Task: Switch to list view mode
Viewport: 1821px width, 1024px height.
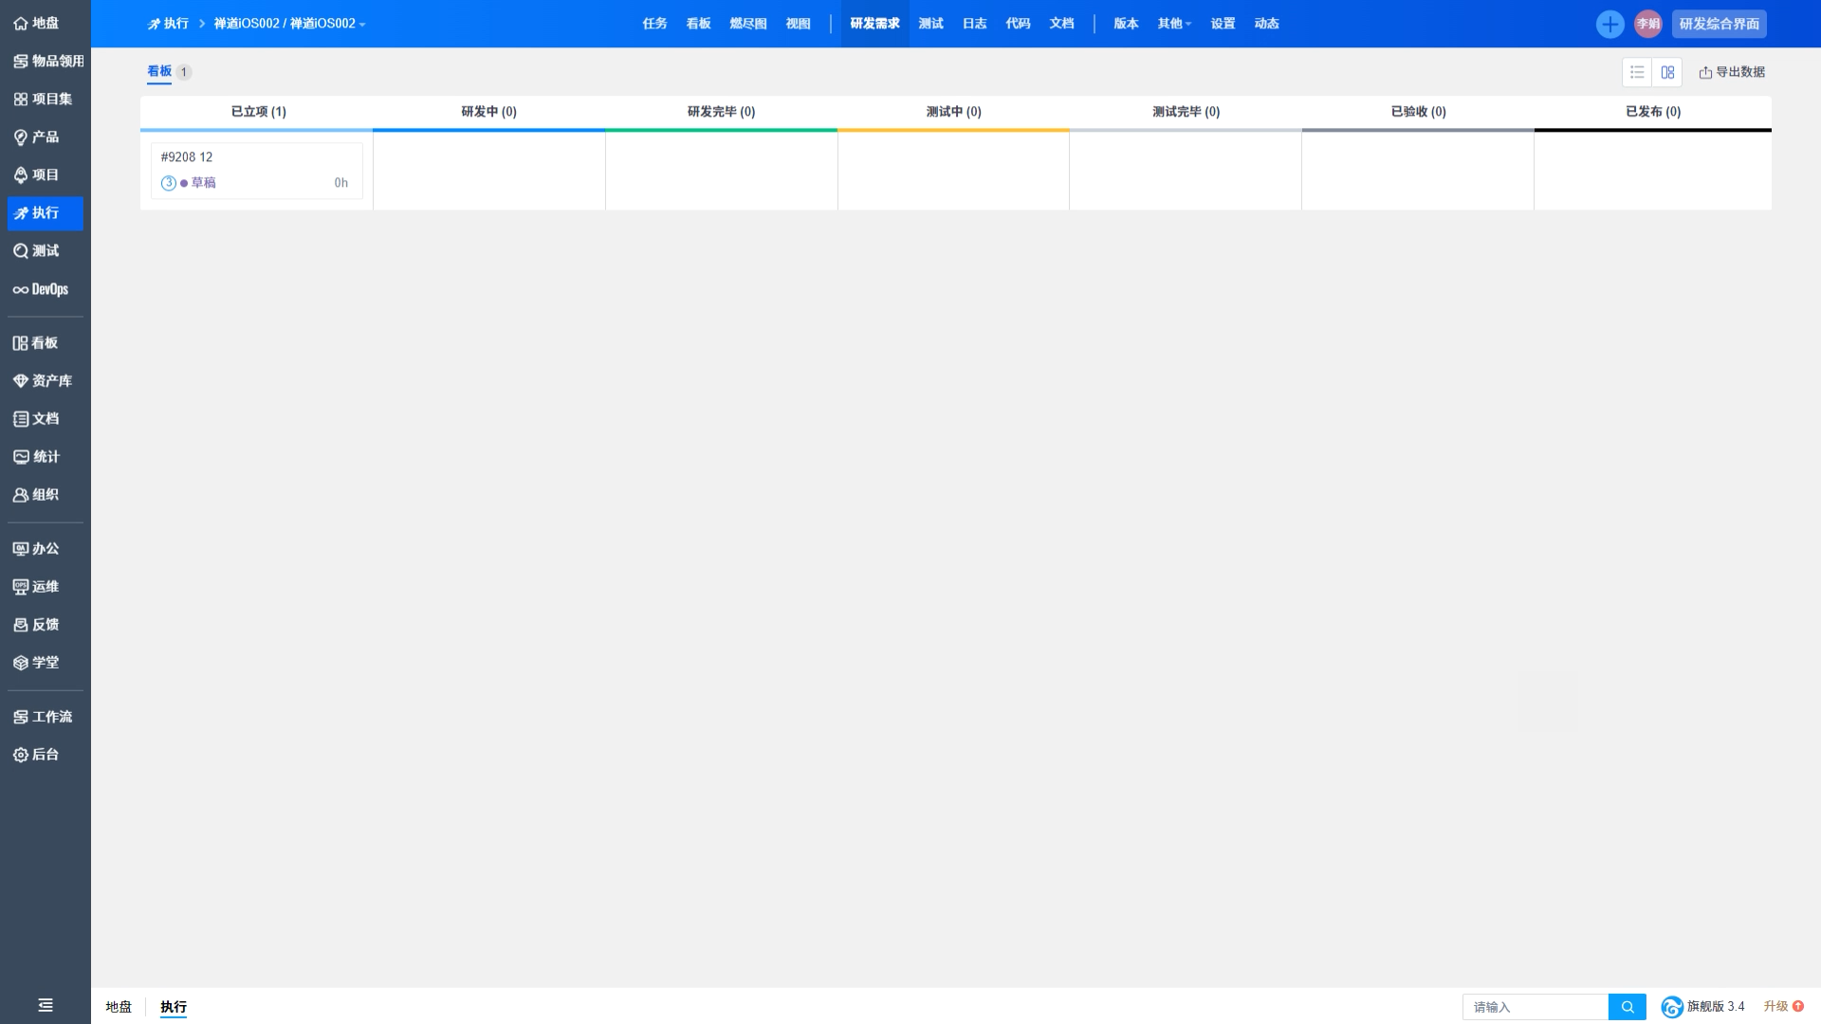Action: [1637, 72]
